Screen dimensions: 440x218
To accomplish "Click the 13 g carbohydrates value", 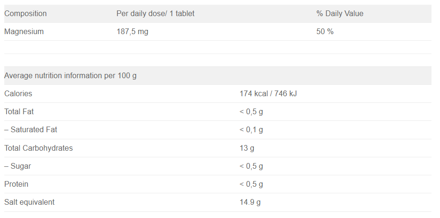I will pyautogui.click(x=247, y=148).
